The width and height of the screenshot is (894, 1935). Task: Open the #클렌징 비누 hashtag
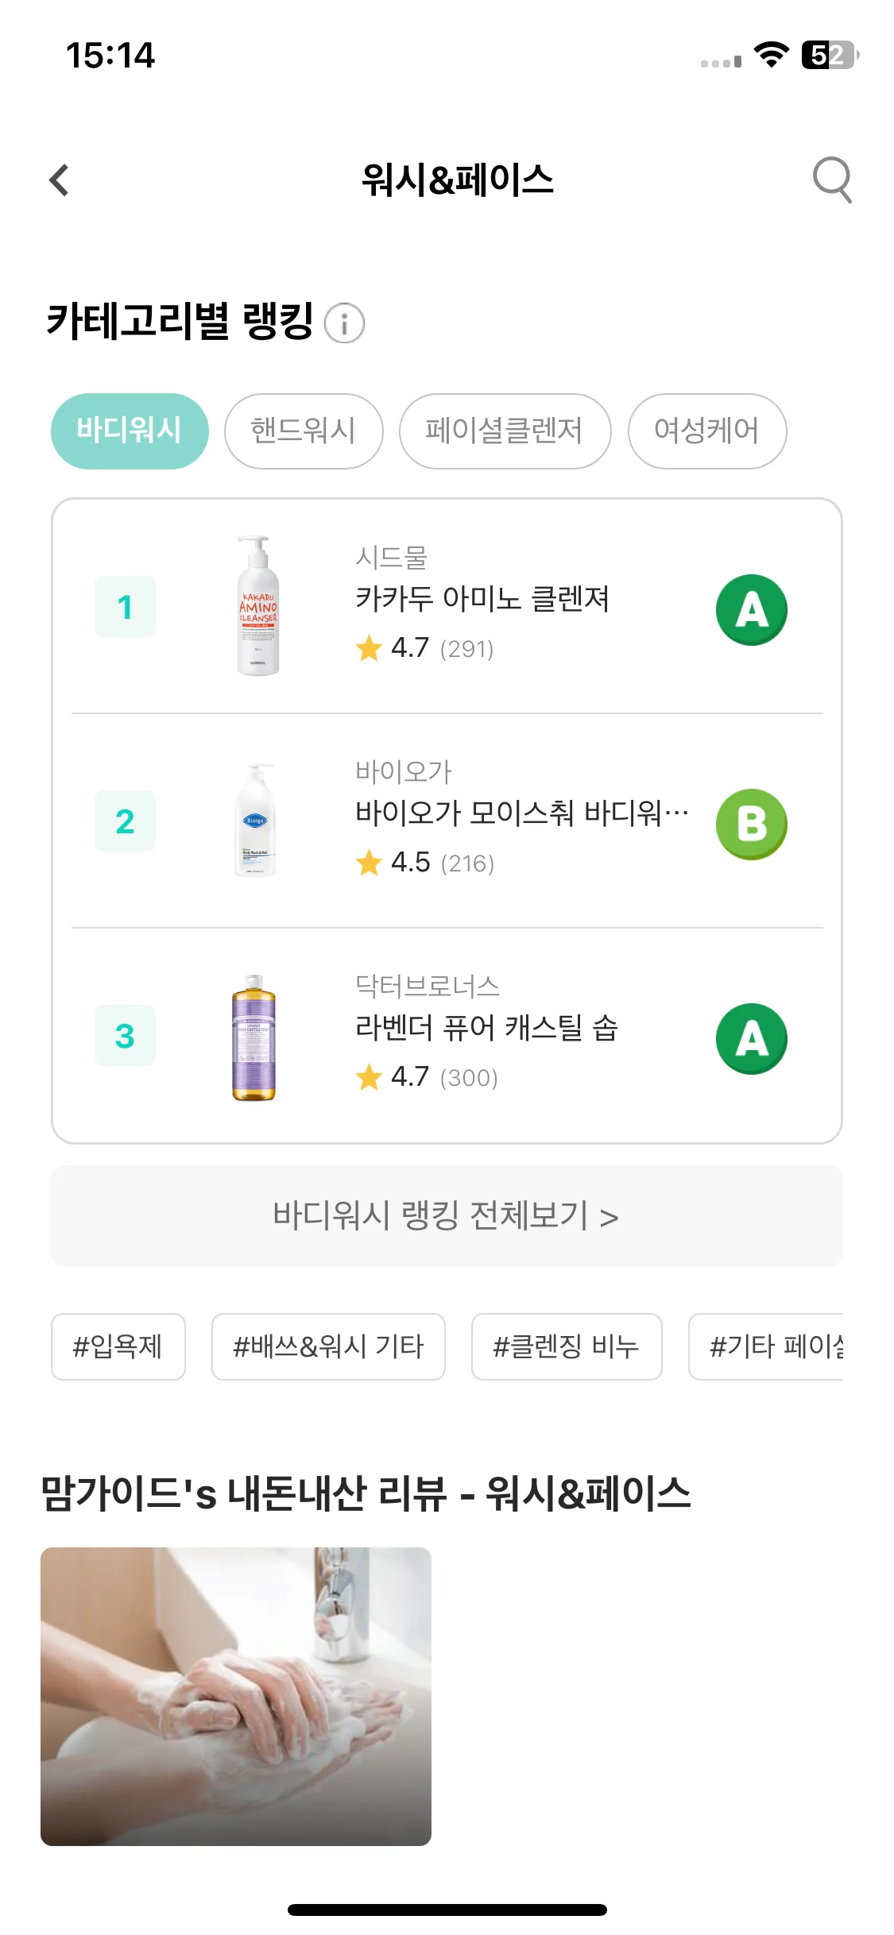tap(567, 1346)
